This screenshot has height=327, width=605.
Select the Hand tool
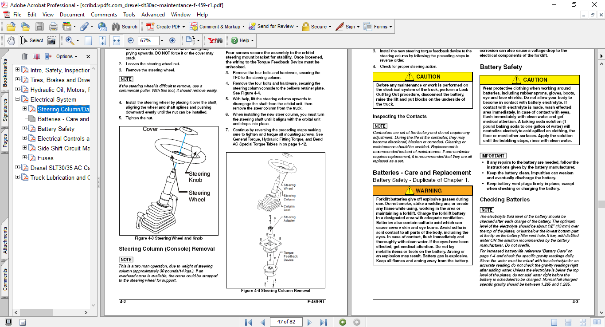12,40
